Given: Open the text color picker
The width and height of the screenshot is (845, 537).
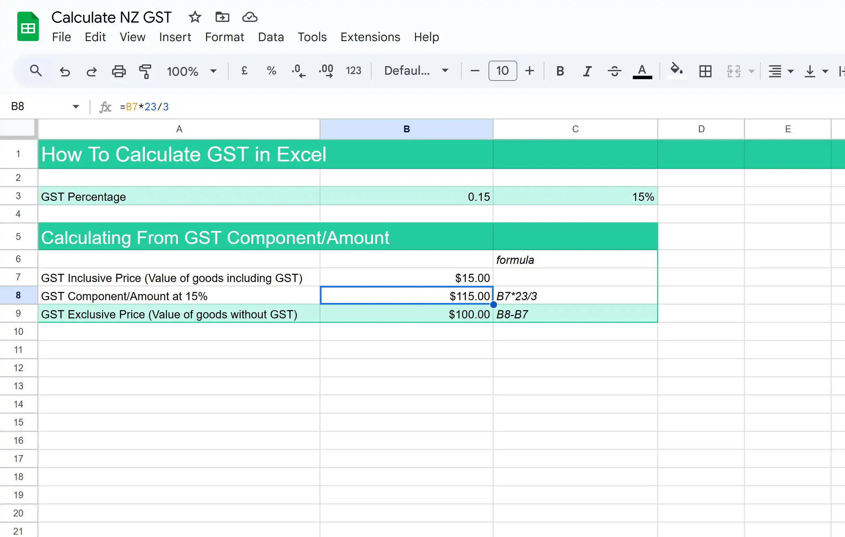Looking at the screenshot, I should point(642,71).
